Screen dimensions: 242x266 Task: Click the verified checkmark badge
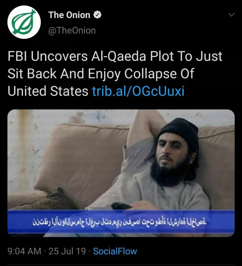pos(97,15)
